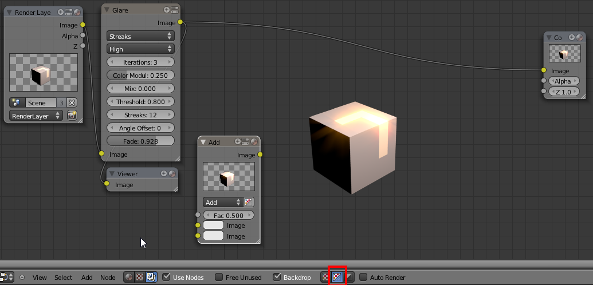Collapse header menus with minus icon
The width and height of the screenshot is (593, 285).
coord(22,277)
